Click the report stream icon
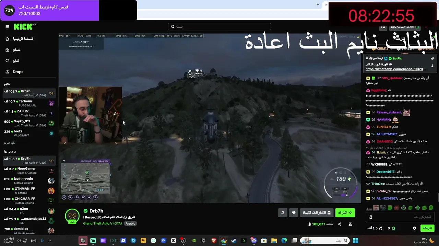Screen dimensions: 439x246 point(350,224)
